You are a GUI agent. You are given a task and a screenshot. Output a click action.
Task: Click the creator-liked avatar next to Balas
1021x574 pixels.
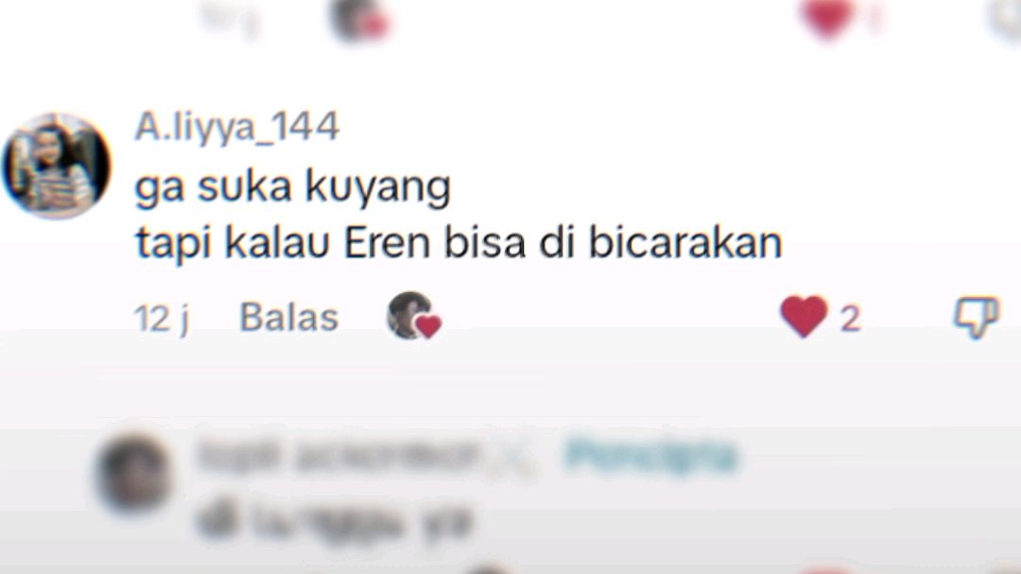click(x=414, y=316)
